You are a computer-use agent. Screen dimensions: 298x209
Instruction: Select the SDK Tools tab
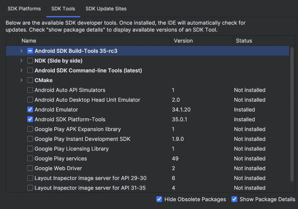63,9
